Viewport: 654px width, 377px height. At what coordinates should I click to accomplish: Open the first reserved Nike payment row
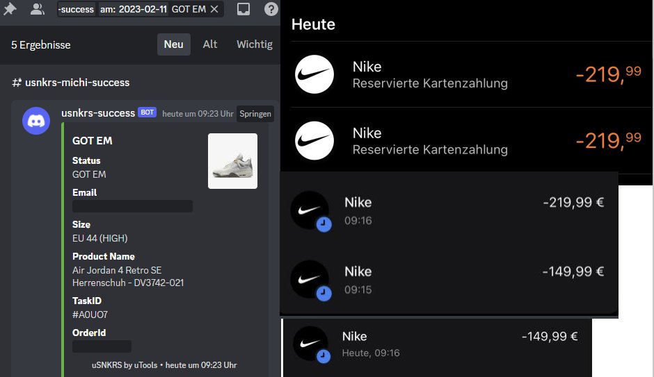472,74
